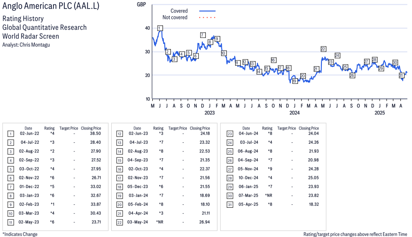The width and height of the screenshot is (412, 237).
Task: Click the Target Price header of the second table
Action: pyautogui.click(x=178, y=128)
